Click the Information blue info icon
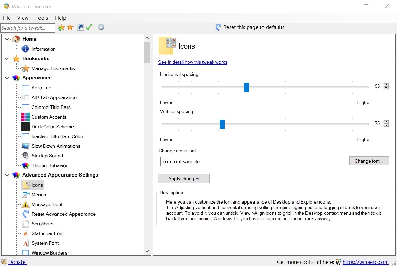This screenshot has width=397, height=266. click(25, 49)
